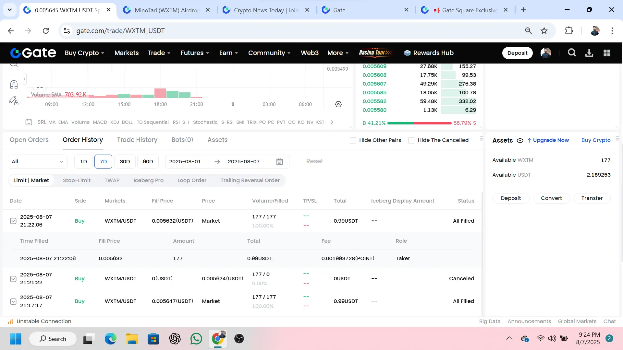Open the Buy Crypto dropdown menu
This screenshot has width=623, height=350.
click(84, 53)
